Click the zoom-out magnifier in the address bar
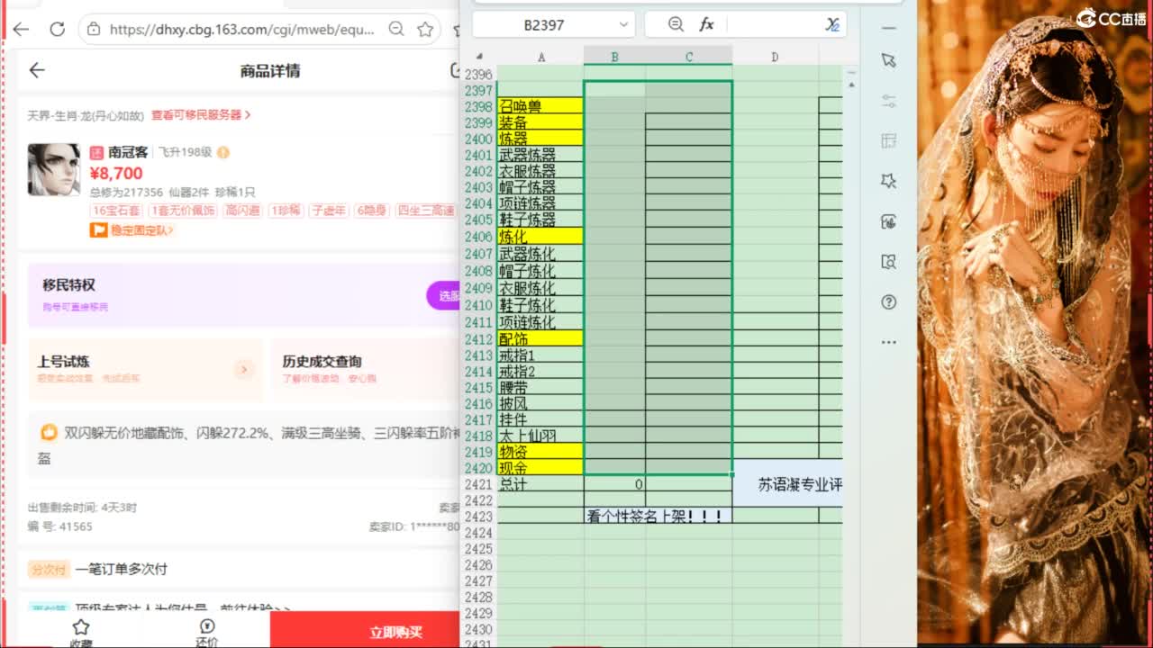Screen dimensions: 1153x648 coord(396,29)
